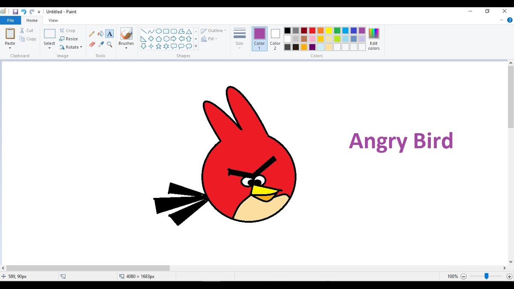
Task: Choose the Five-point star shape
Action: pos(159,46)
